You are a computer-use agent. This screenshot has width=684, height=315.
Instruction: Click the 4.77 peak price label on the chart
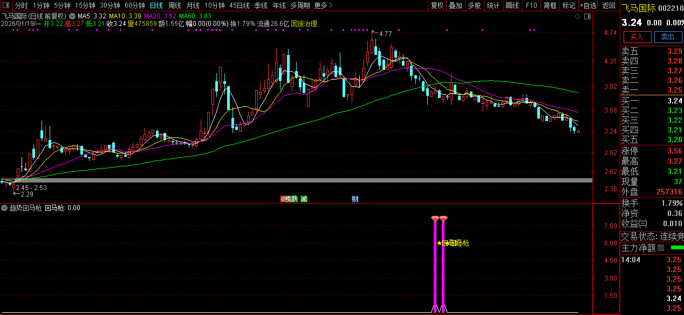[385, 34]
